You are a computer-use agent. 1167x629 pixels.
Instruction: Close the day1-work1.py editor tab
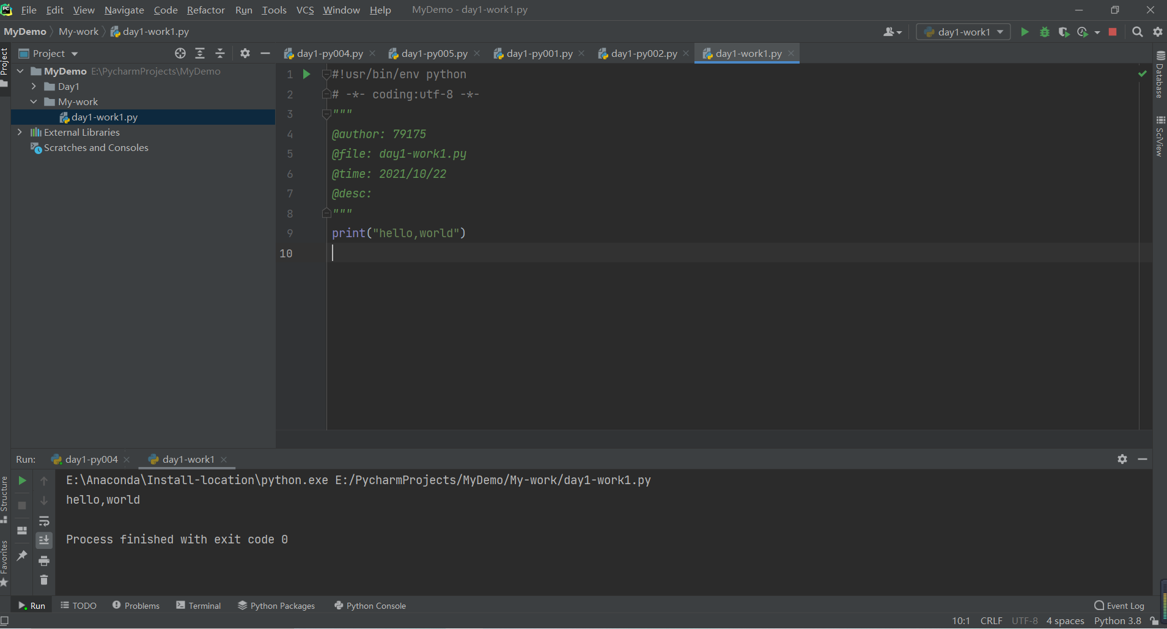pos(791,53)
